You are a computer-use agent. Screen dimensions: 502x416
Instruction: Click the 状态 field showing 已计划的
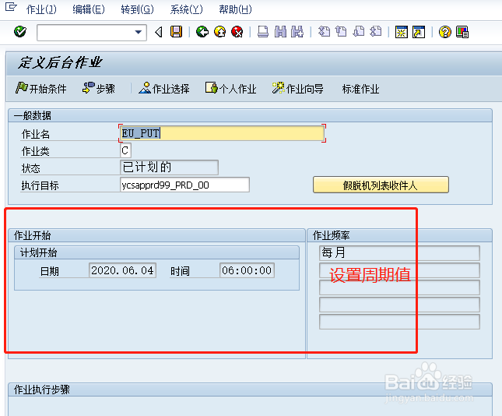coord(169,167)
